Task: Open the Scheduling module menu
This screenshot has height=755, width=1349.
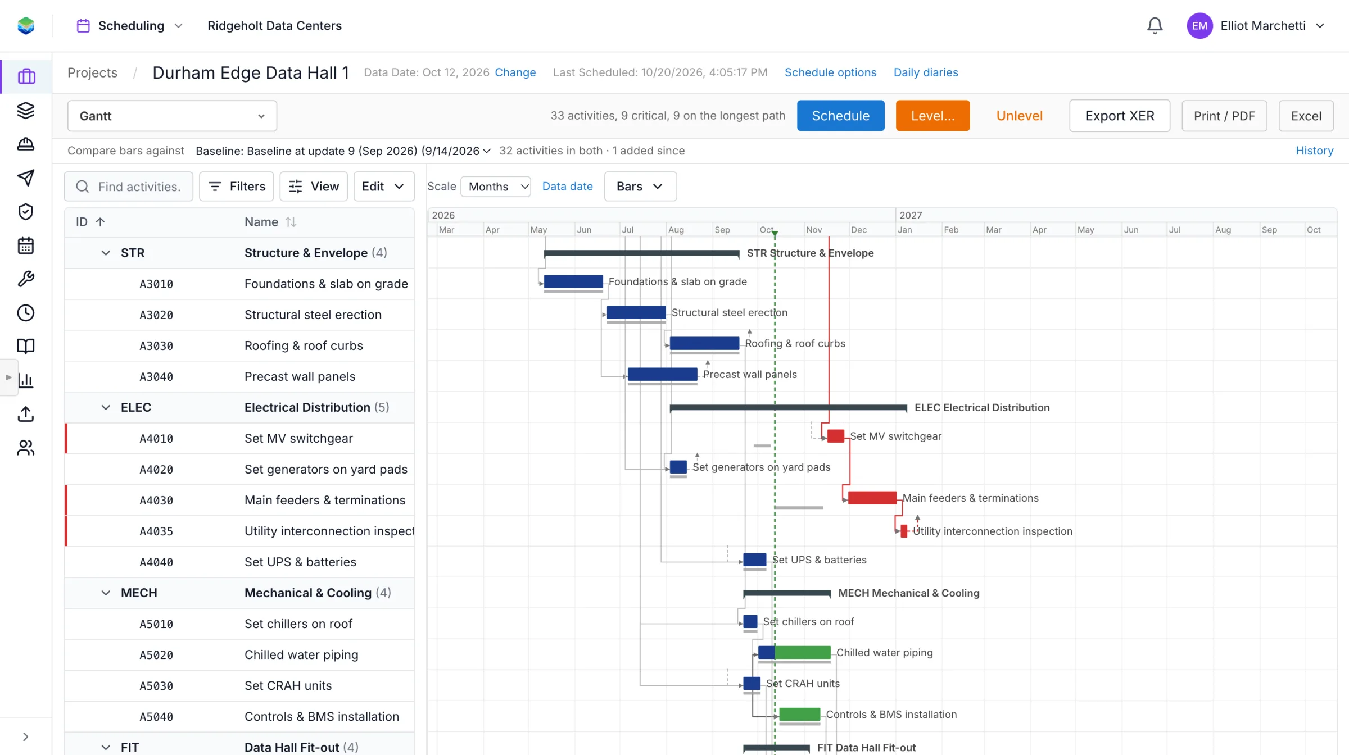Action: click(130, 26)
